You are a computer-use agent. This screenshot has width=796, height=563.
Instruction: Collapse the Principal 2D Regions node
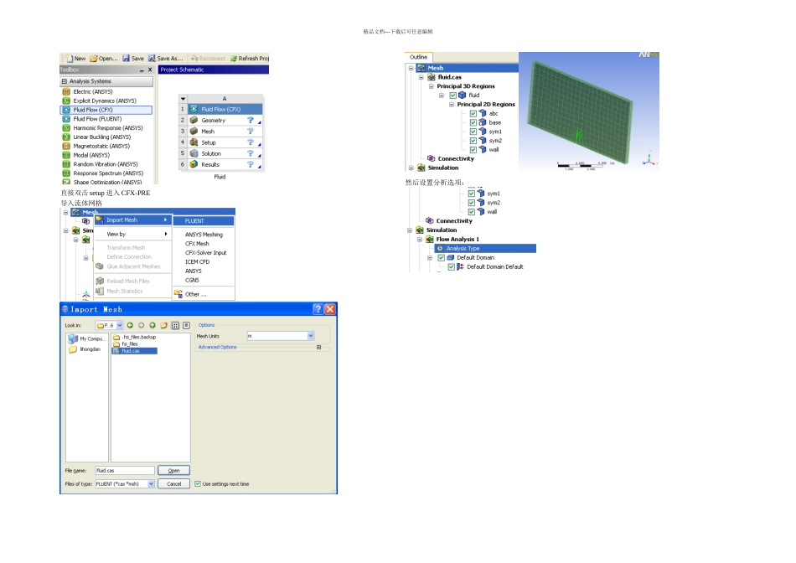pos(452,105)
